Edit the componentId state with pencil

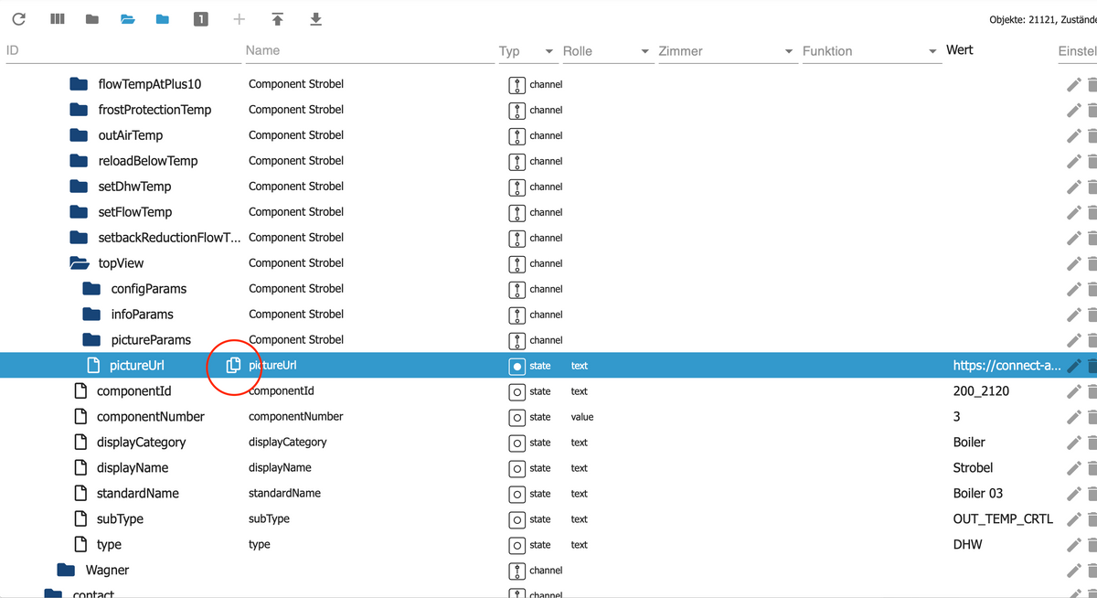coord(1074,391)
